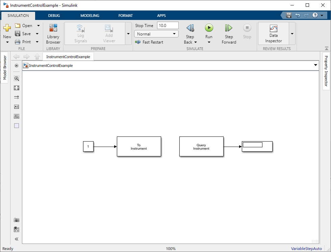Click the undo arrow icon
This screenshot has width=331, height=252.
tap(298, 16)
